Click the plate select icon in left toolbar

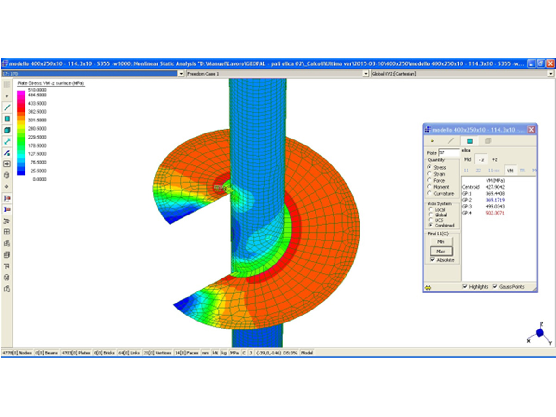coord(7,119)
